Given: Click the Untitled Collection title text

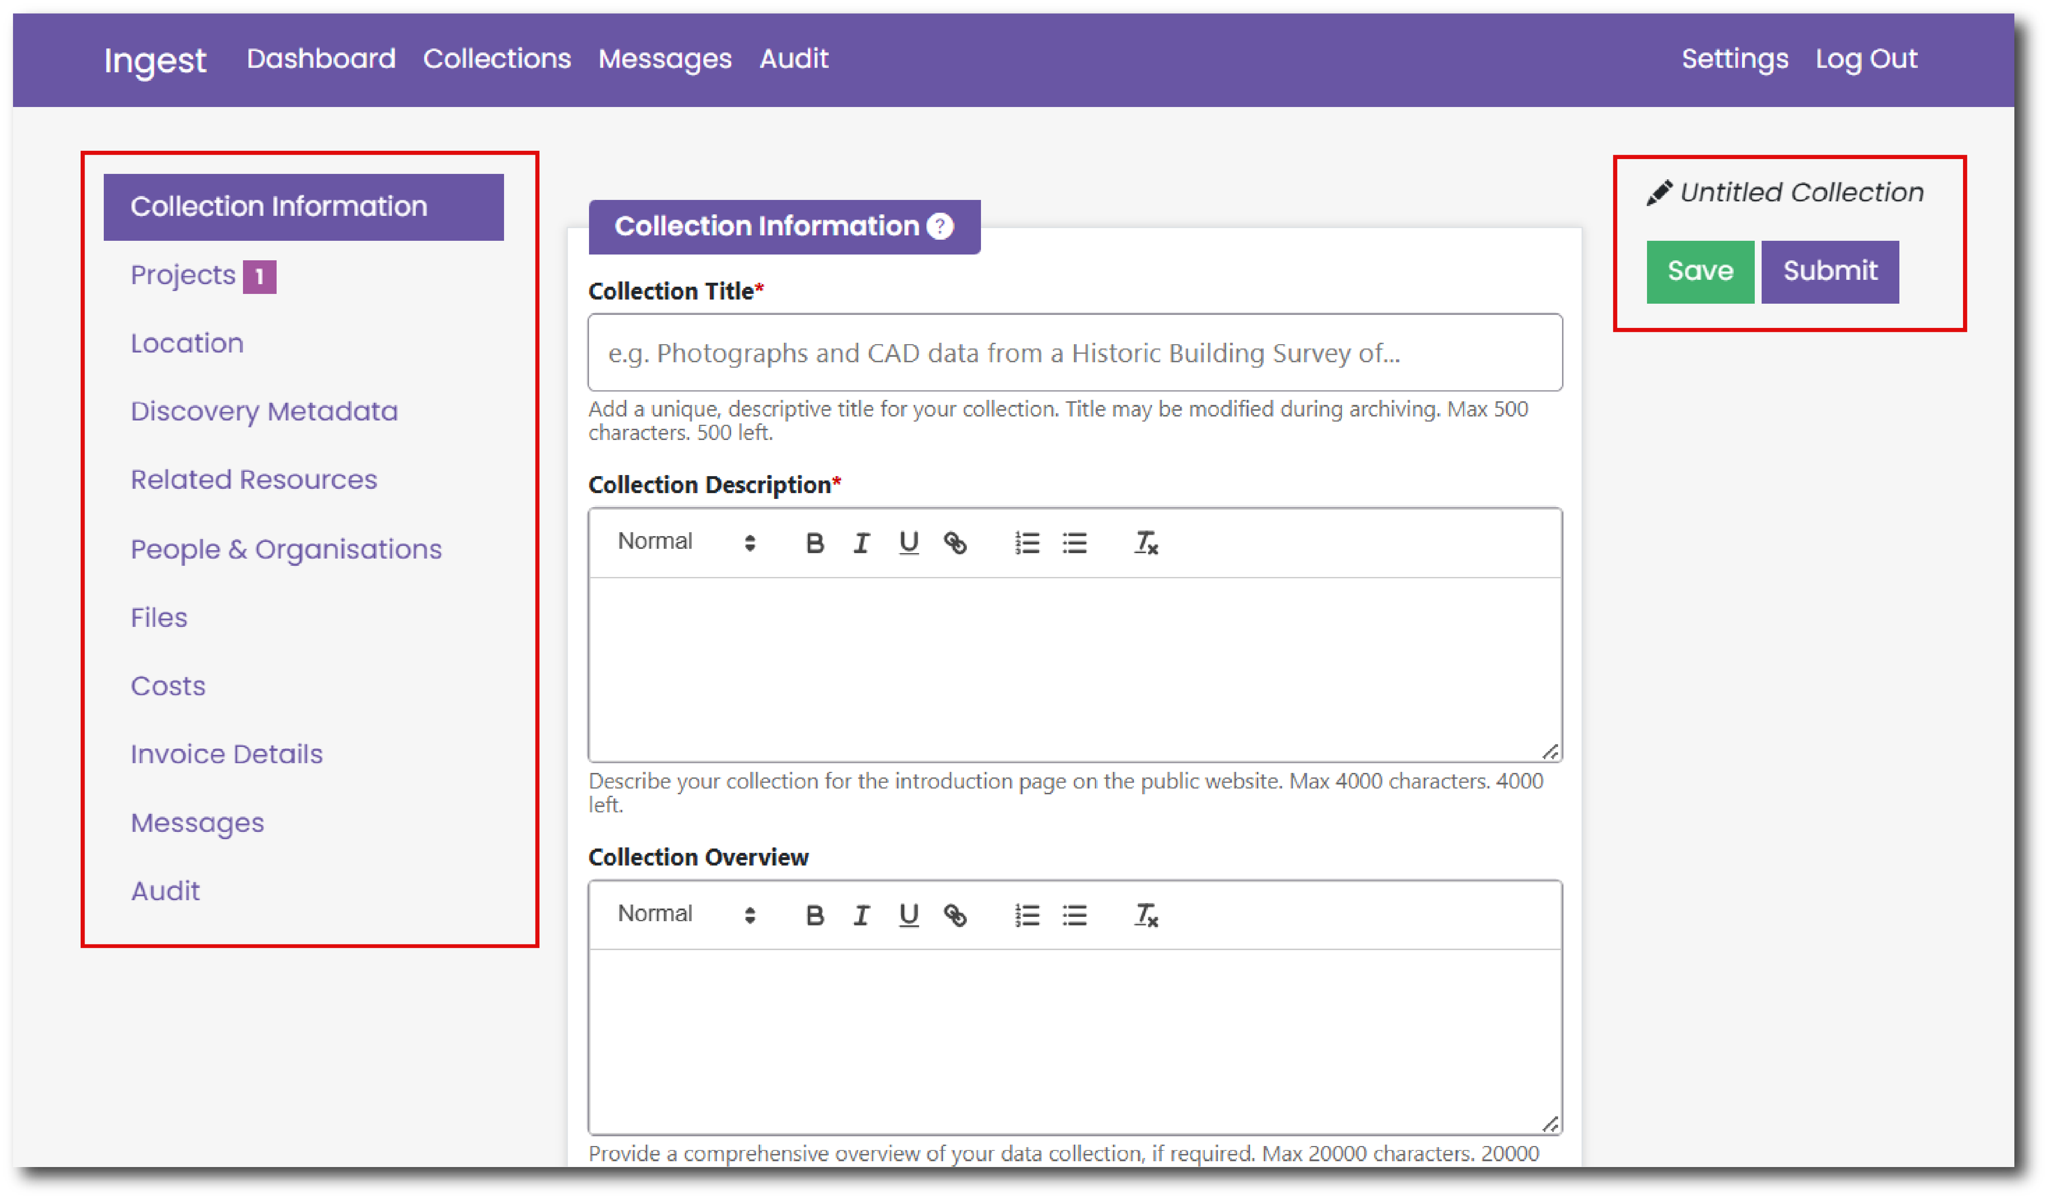Looking at the screenshot, I should [x=1802, y=193].
